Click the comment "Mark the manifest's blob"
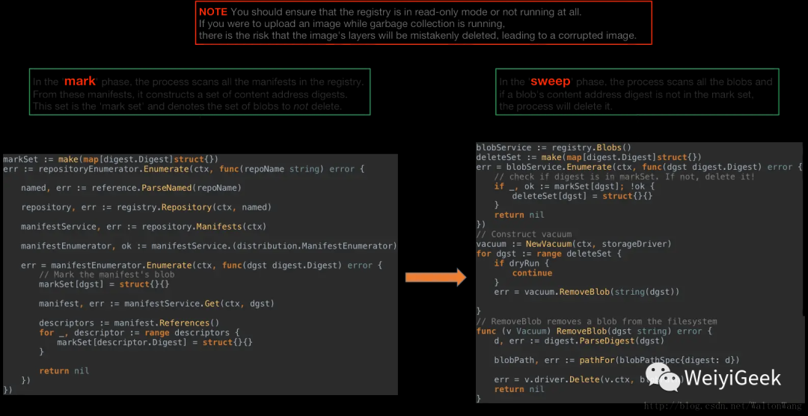Screen dimensions: 808x416 [x=107, y=275]
